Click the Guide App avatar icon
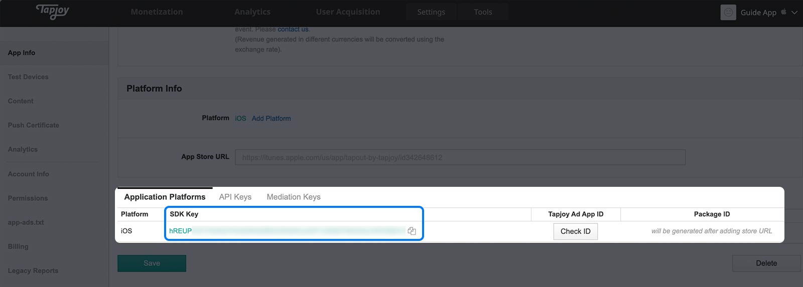The width and height of the screenshot is (803, 287). pyautogui.click(x=728, y=13)
